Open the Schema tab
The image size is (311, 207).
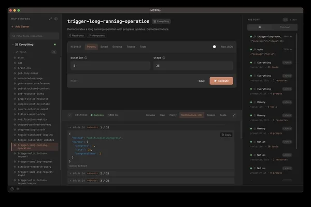pos(117,47)
